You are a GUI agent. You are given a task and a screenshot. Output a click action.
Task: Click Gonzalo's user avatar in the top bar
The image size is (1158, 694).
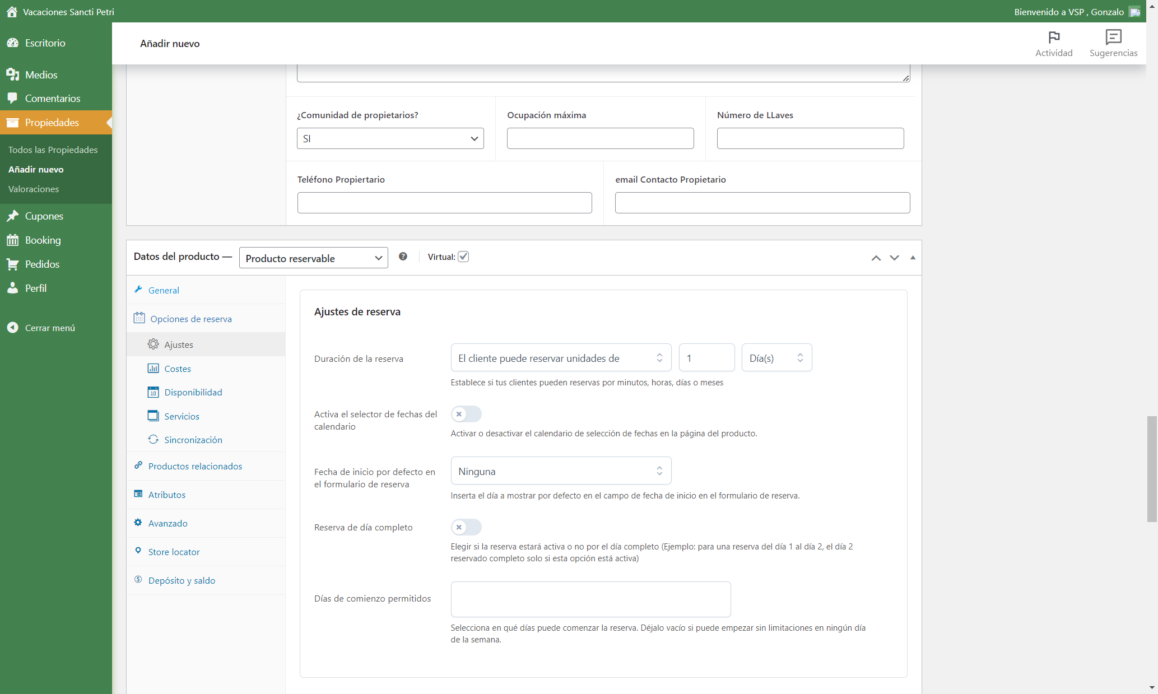pos(1134,12)
